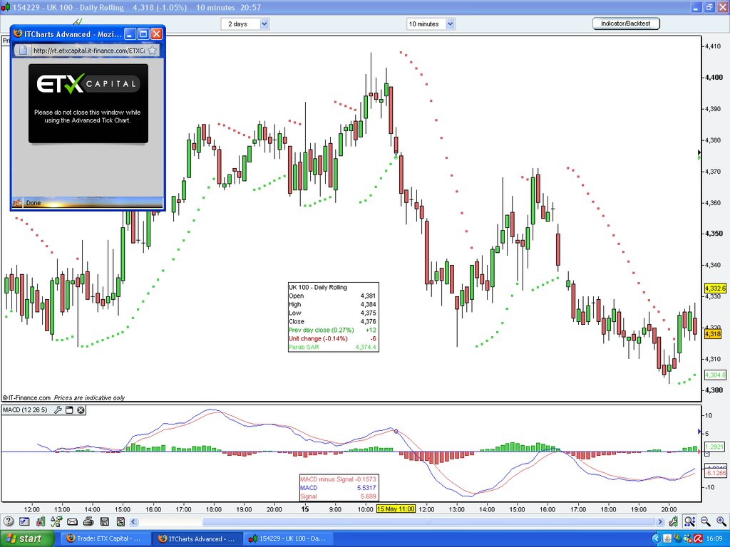
Task: Open MACD settings wrench icon
Action: click(58, 410)
